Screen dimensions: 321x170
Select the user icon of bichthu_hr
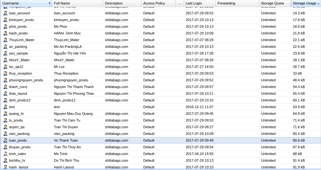[x=5, y=160]
